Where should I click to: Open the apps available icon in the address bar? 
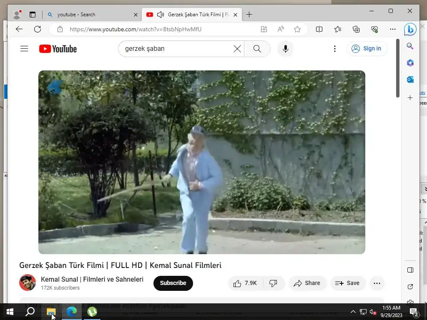click(264, 29)
